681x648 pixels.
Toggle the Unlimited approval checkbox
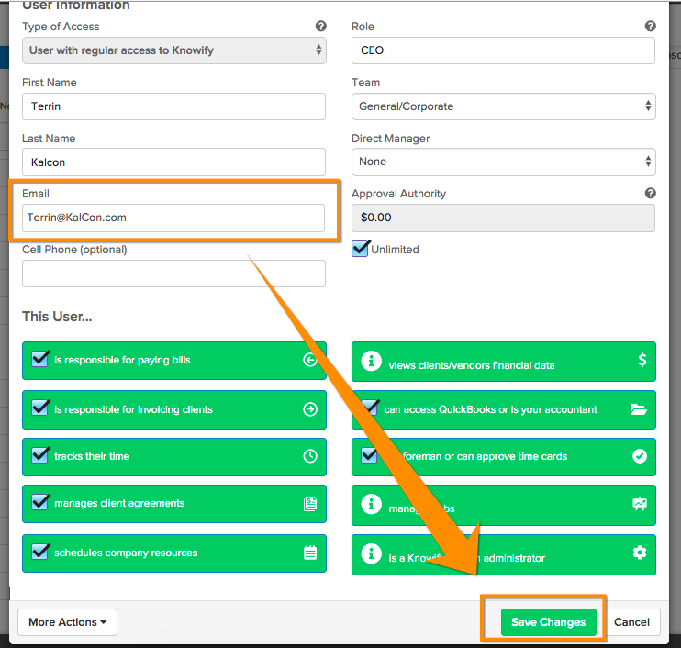361,249
